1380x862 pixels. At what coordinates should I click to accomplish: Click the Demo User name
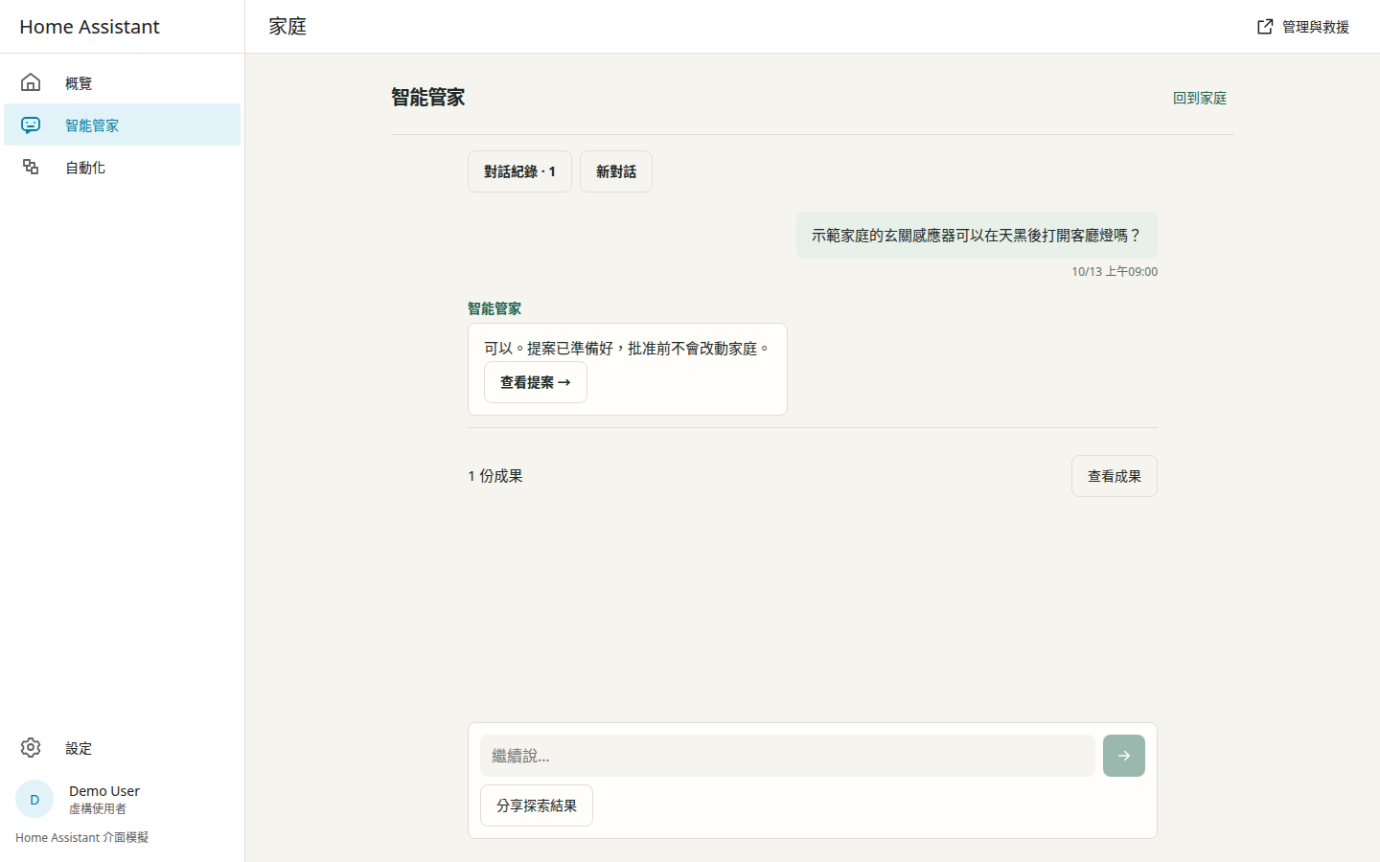tap(104, 791)
